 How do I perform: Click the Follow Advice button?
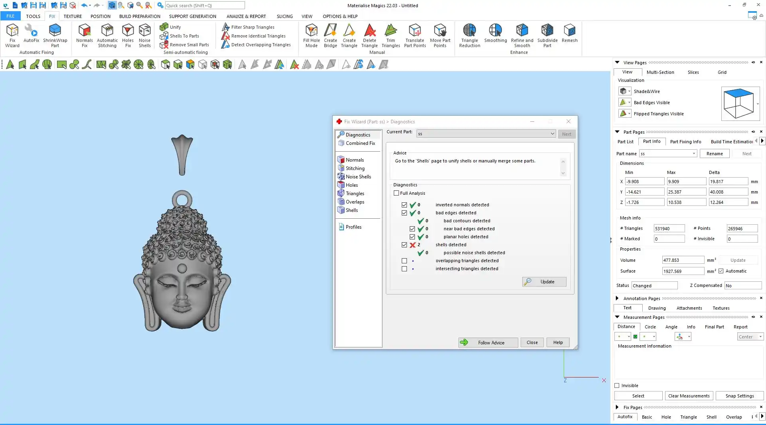(x=488, y=342)
